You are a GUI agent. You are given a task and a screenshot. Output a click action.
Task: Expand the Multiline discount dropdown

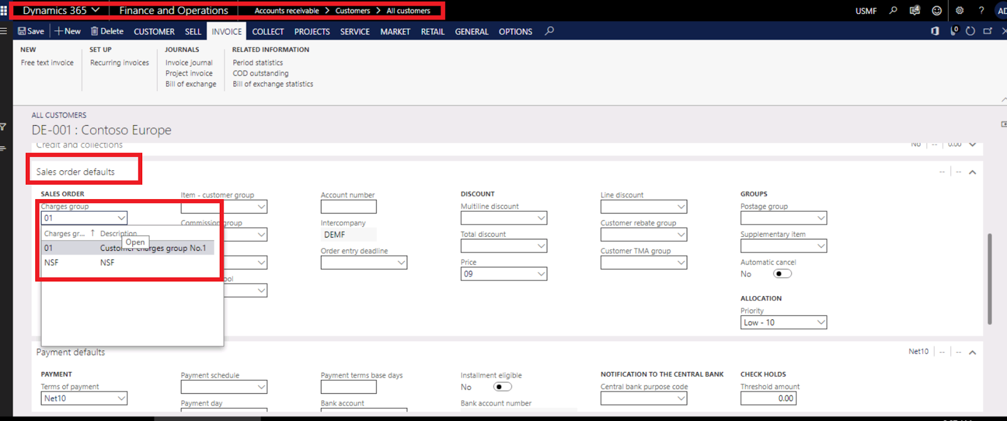[x=541, y=218]
